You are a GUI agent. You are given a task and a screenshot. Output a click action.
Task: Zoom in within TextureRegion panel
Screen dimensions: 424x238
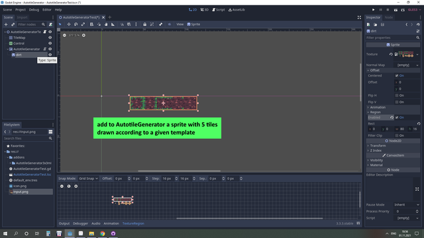pos(76,186)
